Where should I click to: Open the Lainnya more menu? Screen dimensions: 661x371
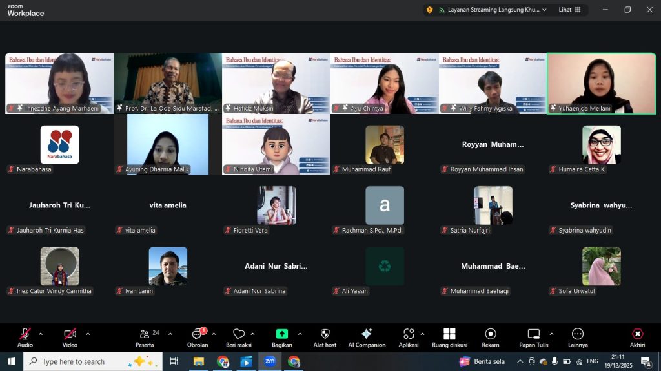click(578, 336)
